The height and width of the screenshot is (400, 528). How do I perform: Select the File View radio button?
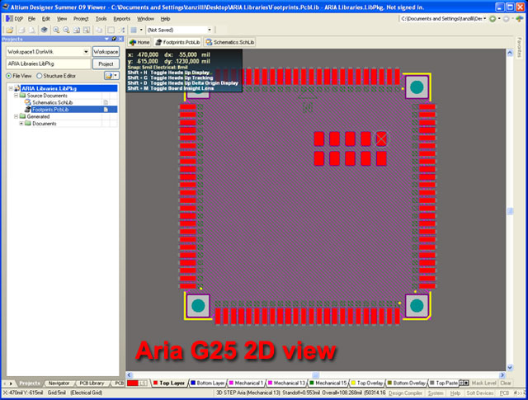9,76
